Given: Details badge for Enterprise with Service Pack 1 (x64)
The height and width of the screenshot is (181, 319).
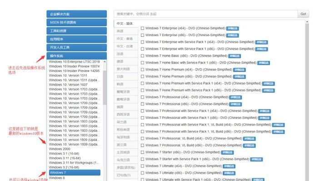Looking at the screenshot, I should (262, 42).
